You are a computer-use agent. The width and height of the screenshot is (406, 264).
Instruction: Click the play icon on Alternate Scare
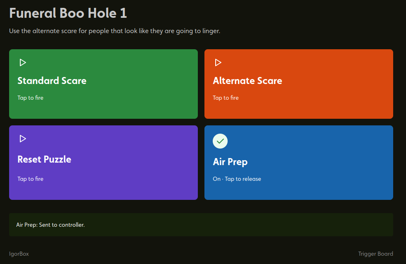(218, 62)
